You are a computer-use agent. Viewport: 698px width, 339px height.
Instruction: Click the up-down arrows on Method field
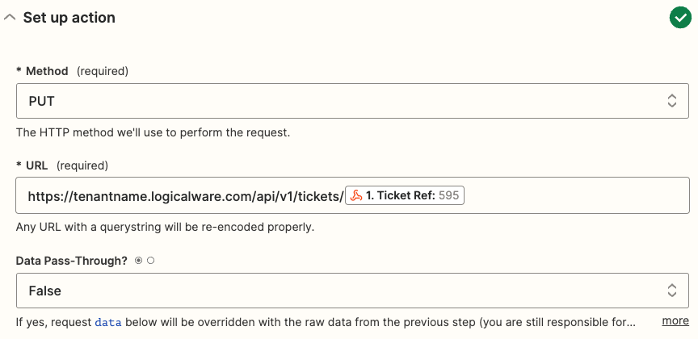point(671,101)
